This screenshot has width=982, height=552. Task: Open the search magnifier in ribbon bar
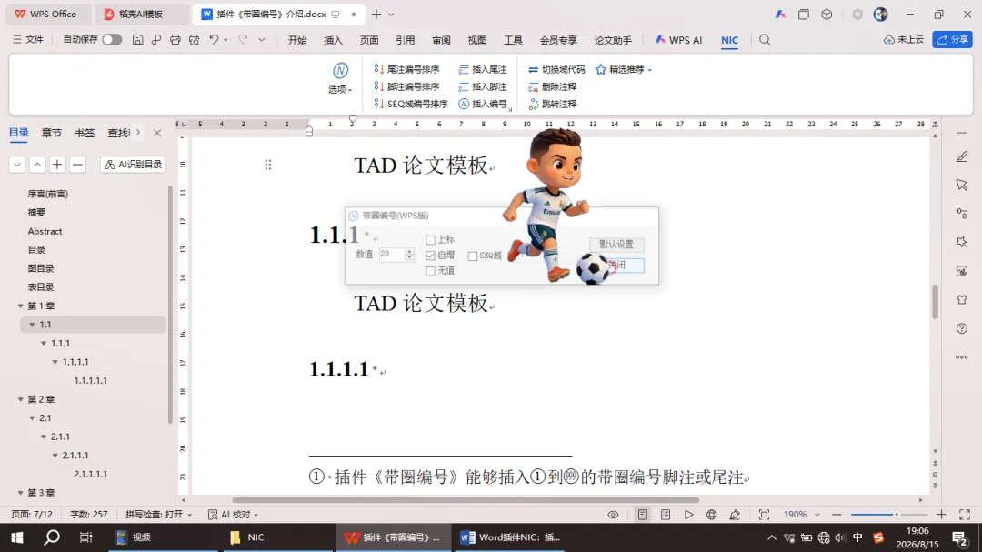[765, 39]
